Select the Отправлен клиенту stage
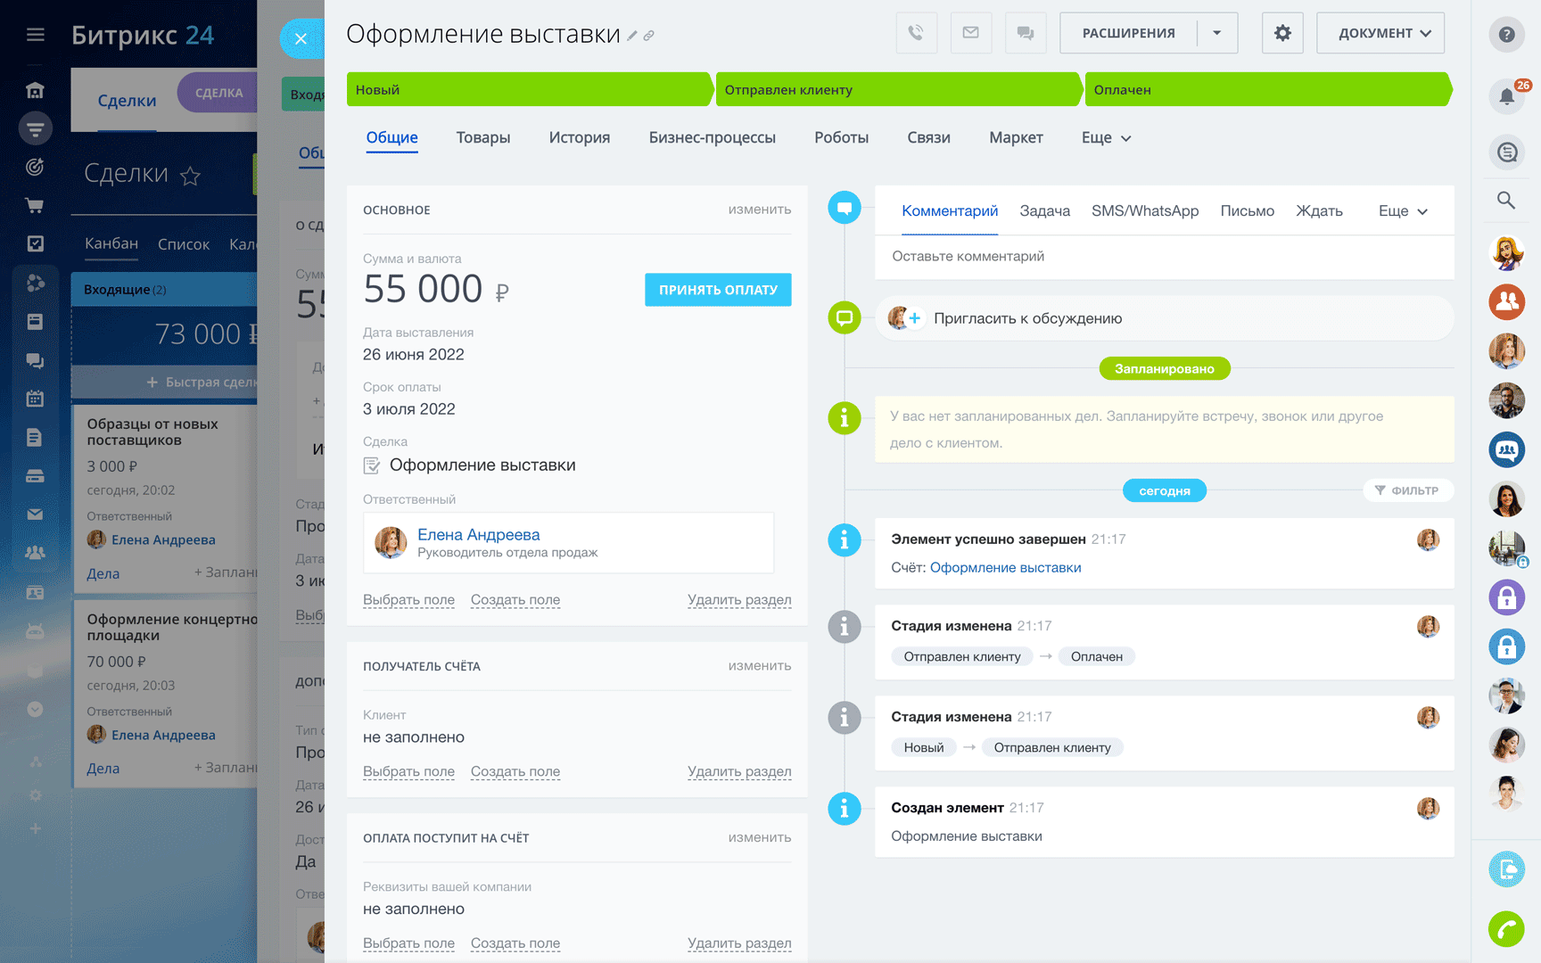This screenshot has height=963, width=1541. click(x=895, y=90)
